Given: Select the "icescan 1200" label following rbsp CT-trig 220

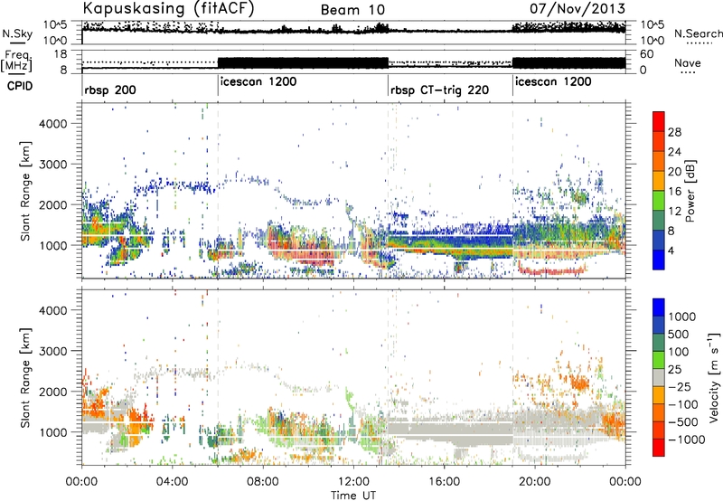Looking at the screenshot, I should (x=553, y=81).
